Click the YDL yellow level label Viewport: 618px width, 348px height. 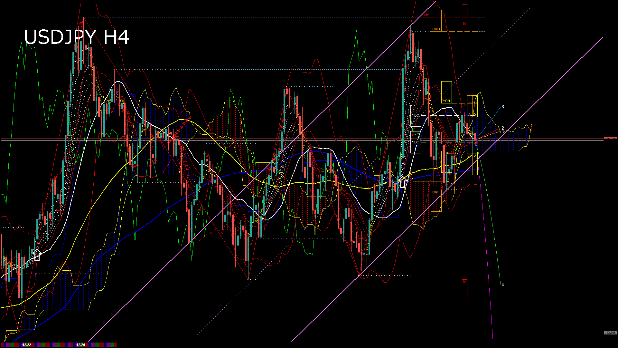447,153
